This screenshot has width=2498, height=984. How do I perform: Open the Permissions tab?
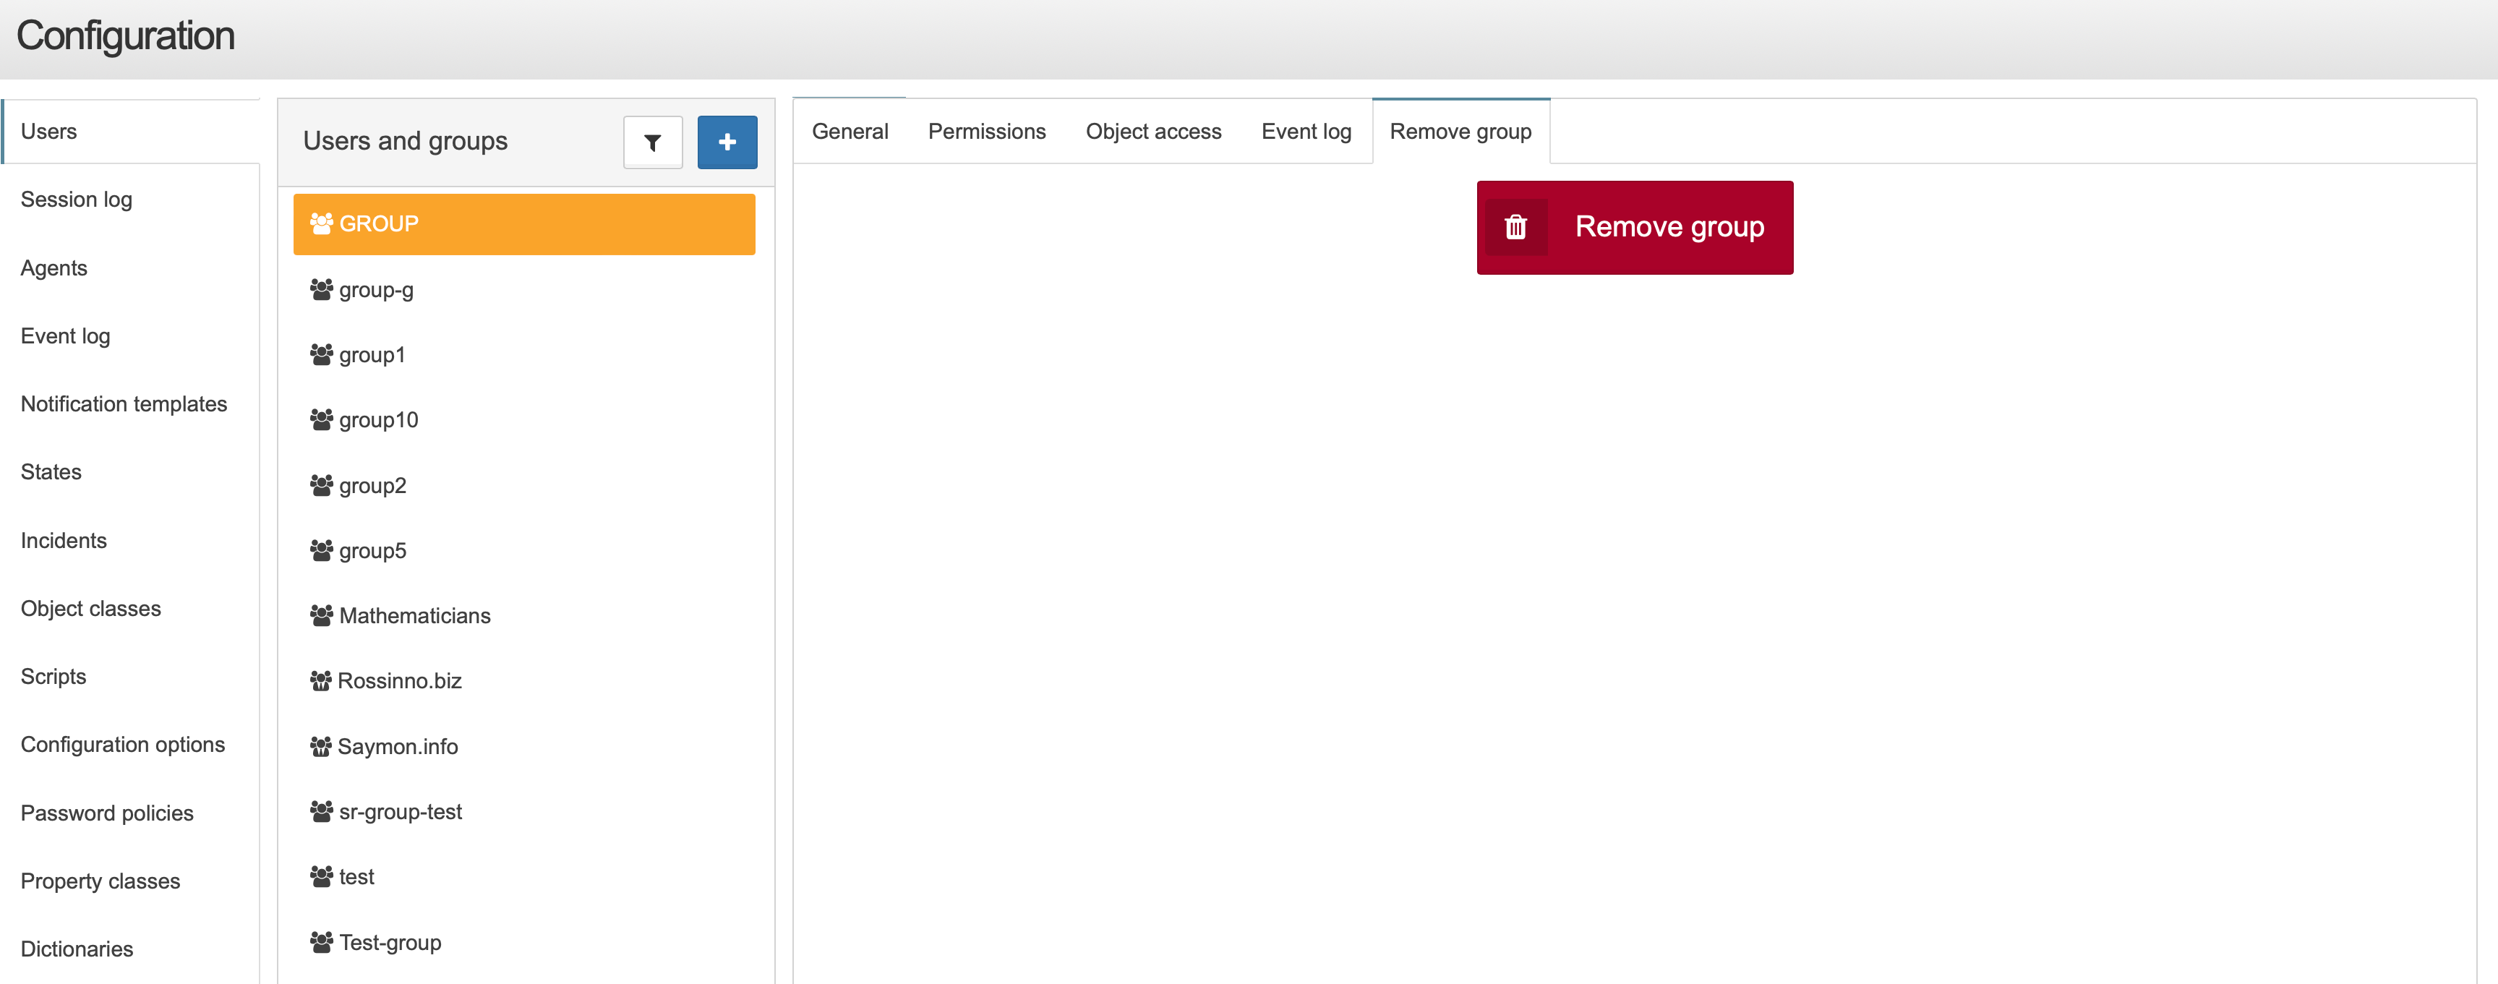click(986, 131)
